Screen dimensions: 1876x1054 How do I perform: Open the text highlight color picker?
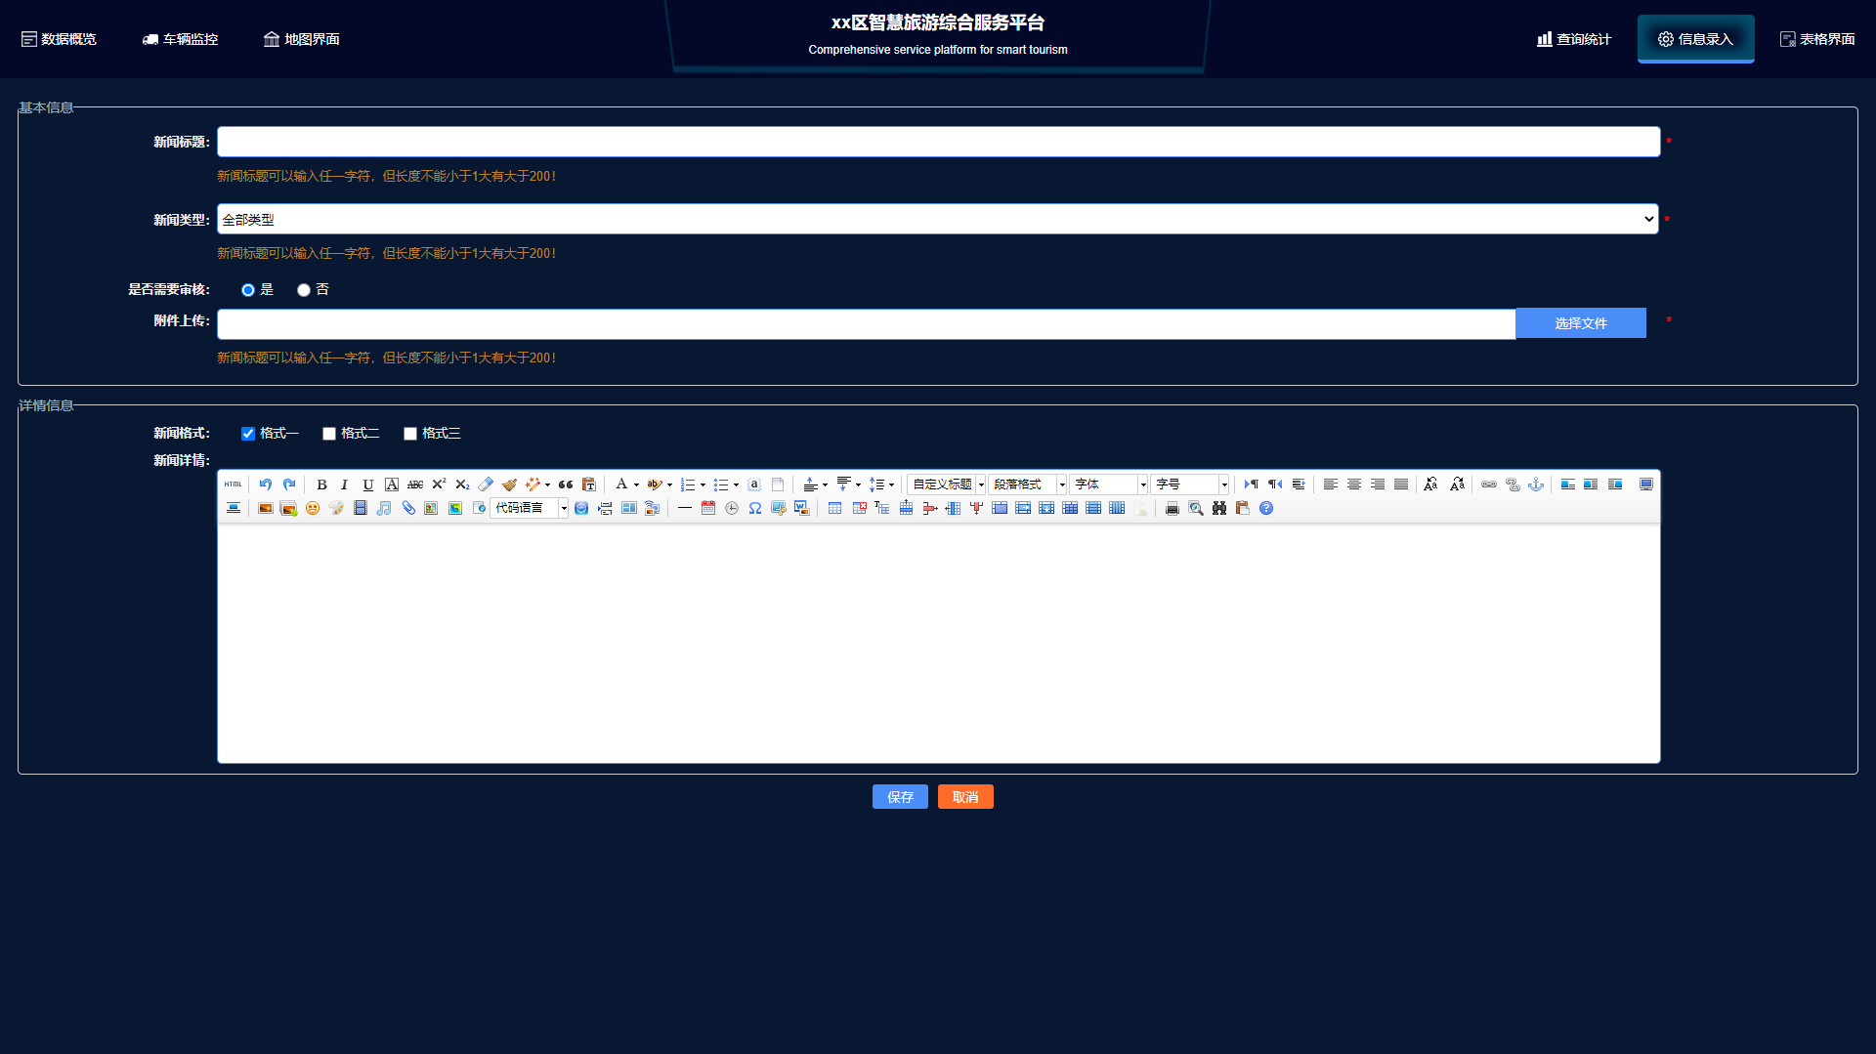[x=655, y=485]
